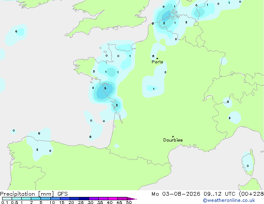
Task: Select the 45–50 mm legend swatch
Action: click(122, 199)
